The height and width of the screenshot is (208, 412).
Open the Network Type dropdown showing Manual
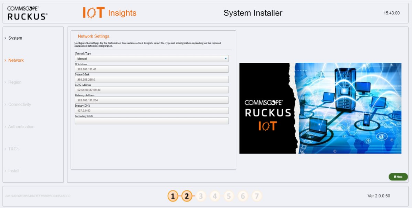pyautogui.click(x=151, y=59)
